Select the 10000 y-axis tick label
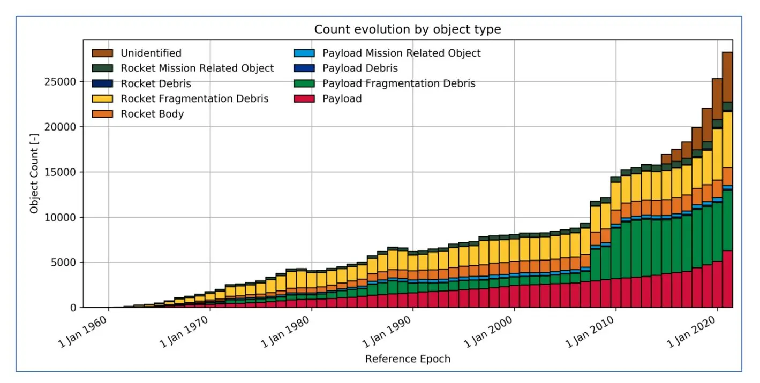This screenshot has height=383, width=760. [62, 217]
